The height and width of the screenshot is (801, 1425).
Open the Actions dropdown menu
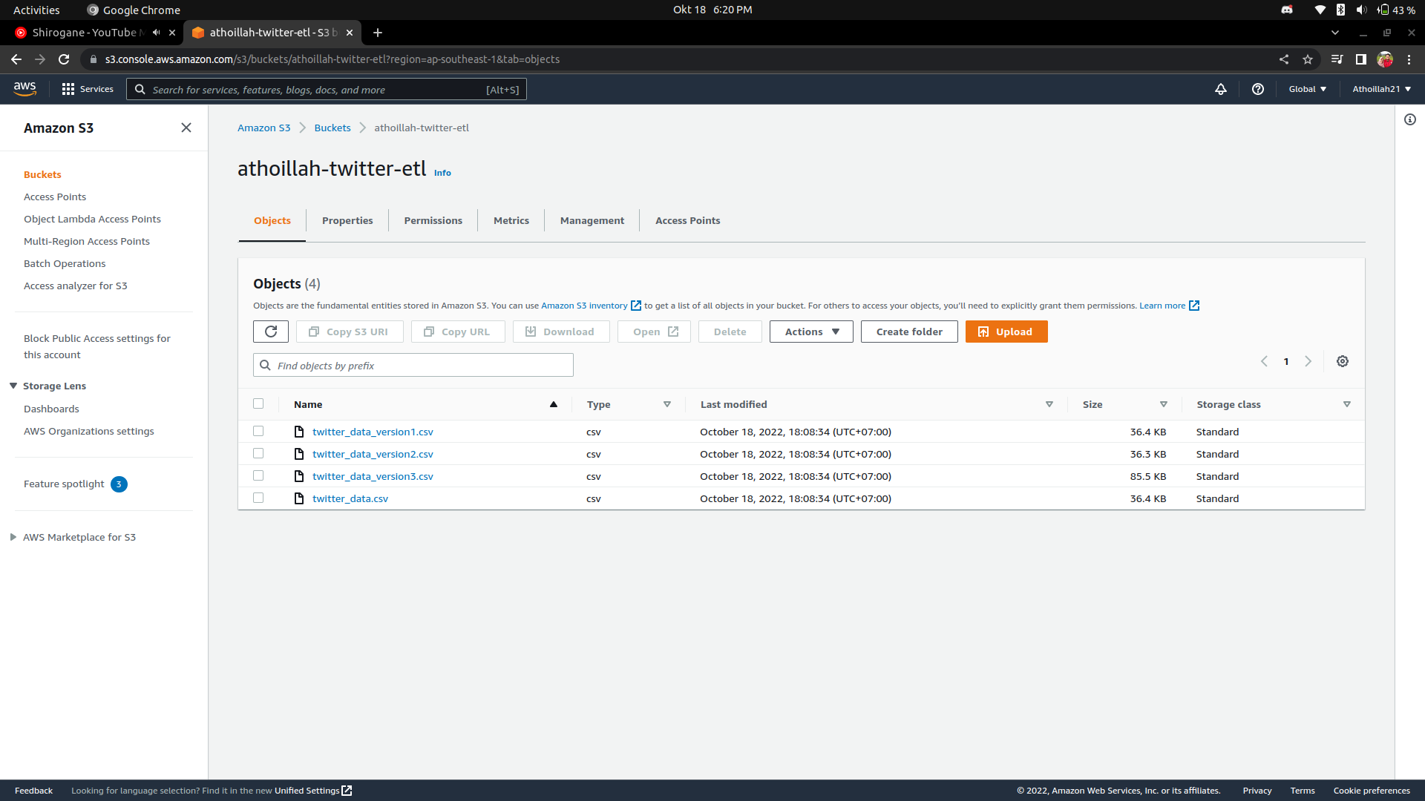(810, 332)
